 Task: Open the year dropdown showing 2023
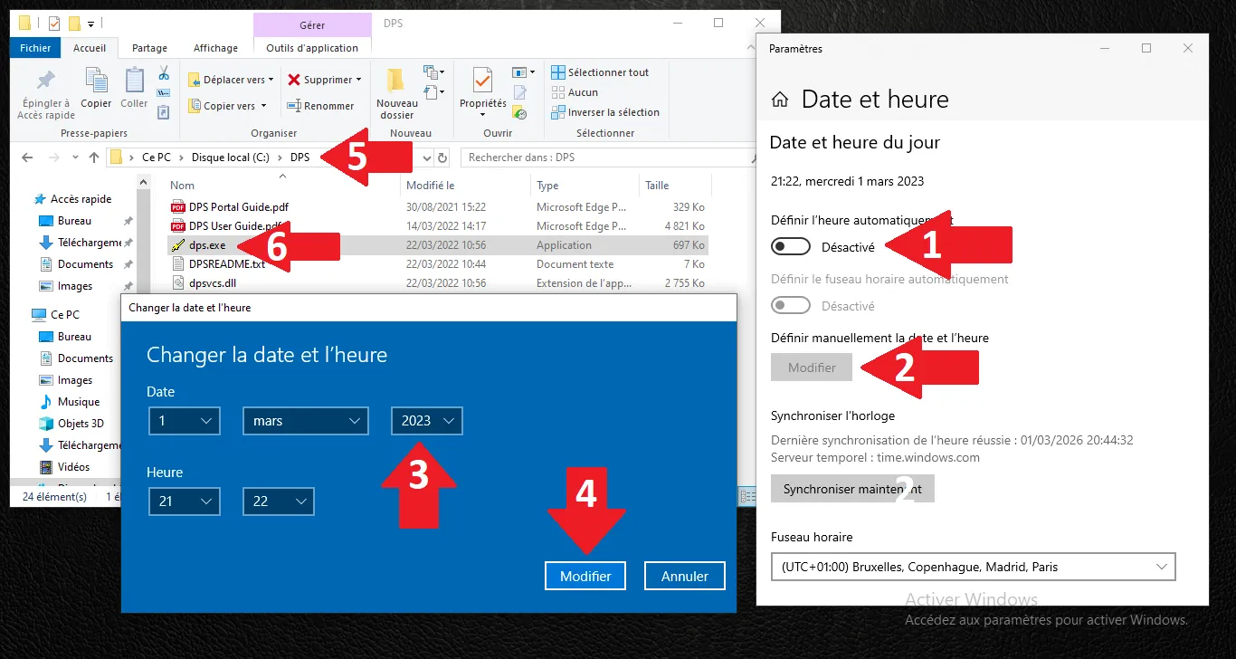pyautogui.click(x=426, y=421)
